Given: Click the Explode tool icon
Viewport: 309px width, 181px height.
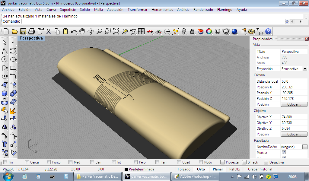Looking at the screenshot, I should (x=13, y=110).
